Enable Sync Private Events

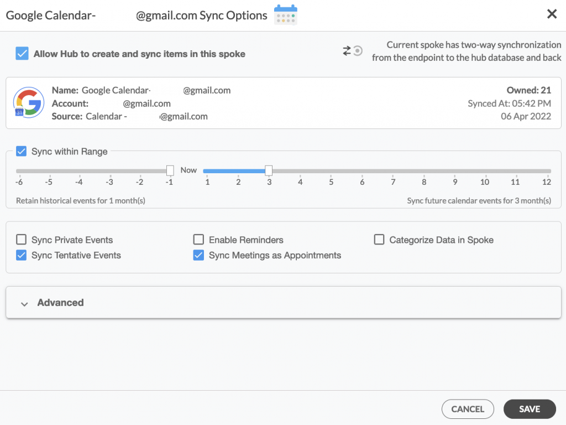(22, 240)
